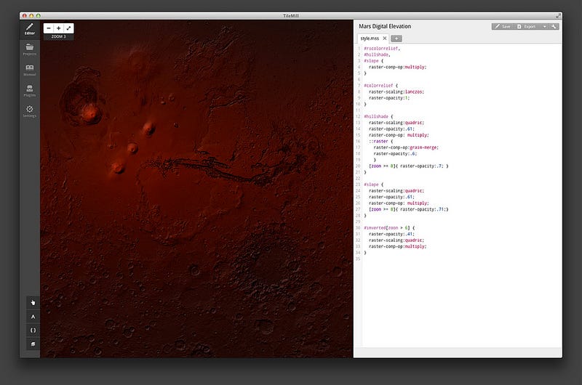Select the pointer hand templates tool
The image size is (582, 385).
(x=33, y=303)
